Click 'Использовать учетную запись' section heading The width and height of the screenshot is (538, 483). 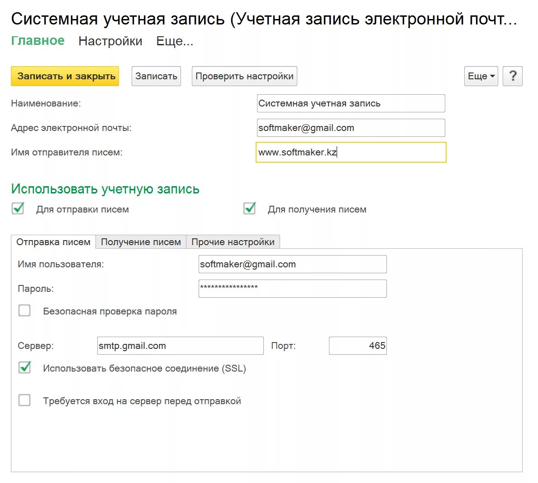(105, 189)
